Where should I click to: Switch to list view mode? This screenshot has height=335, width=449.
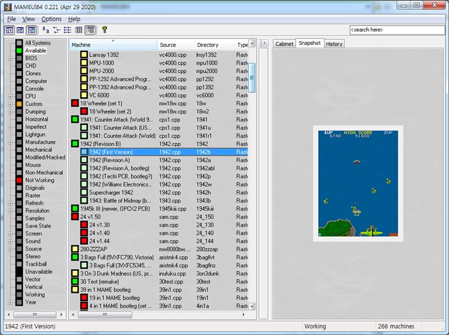(x=67, y=30)
